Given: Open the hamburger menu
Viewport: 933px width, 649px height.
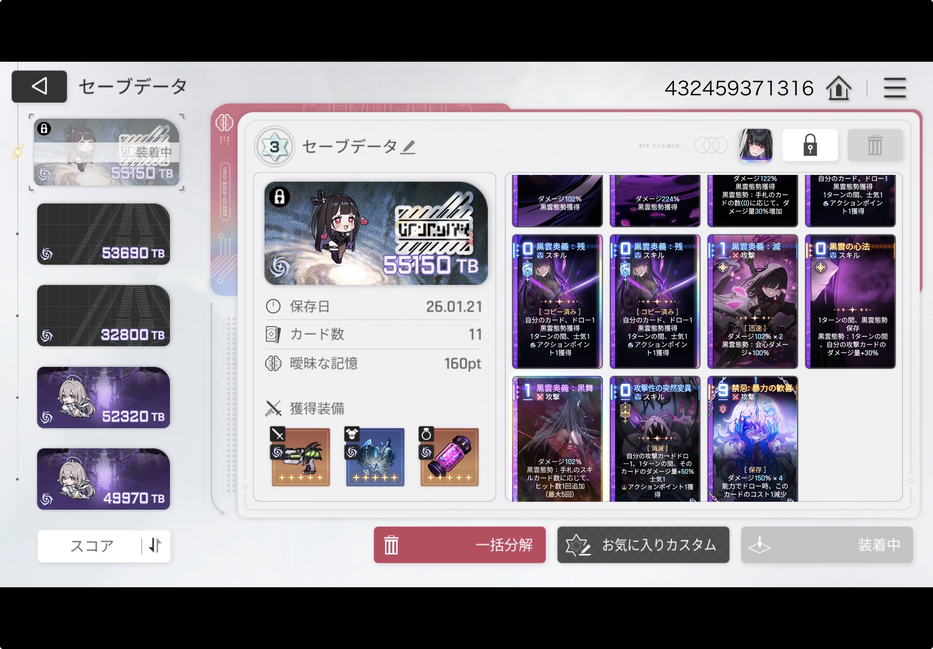Looking at the screenshot, I should click(895, 88).
